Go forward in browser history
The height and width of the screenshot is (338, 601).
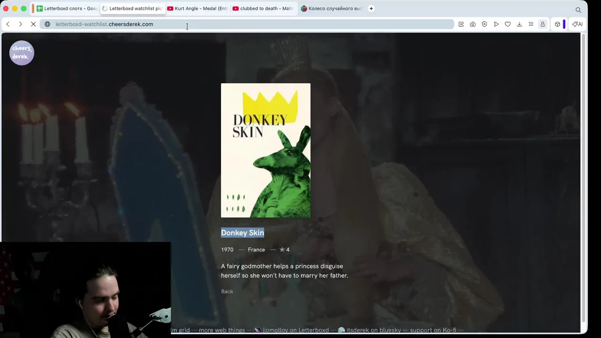pyautogui.click(x=20, y=24)
